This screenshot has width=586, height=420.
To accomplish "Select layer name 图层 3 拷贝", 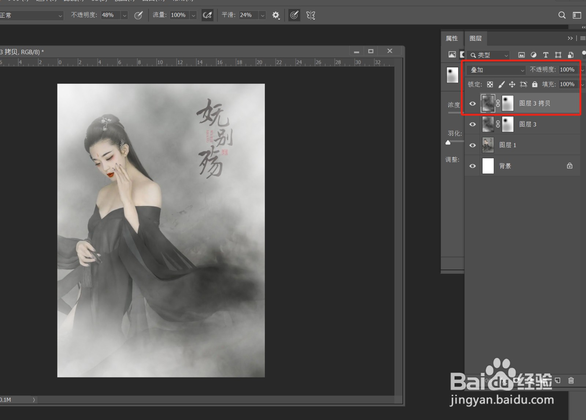I will pos(535,104).
